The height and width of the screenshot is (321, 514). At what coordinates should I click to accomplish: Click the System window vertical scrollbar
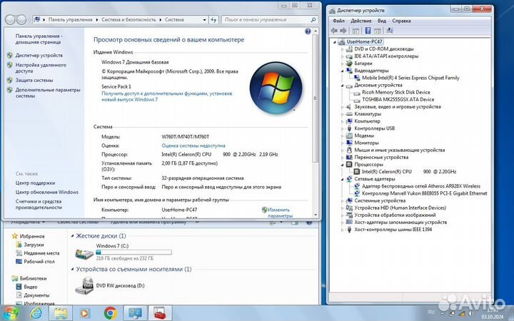316,98
